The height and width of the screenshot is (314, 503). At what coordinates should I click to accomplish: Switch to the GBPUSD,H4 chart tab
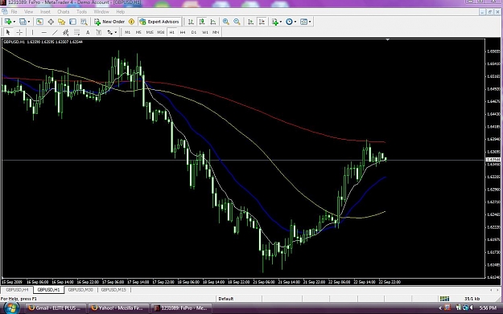point(18,290)
